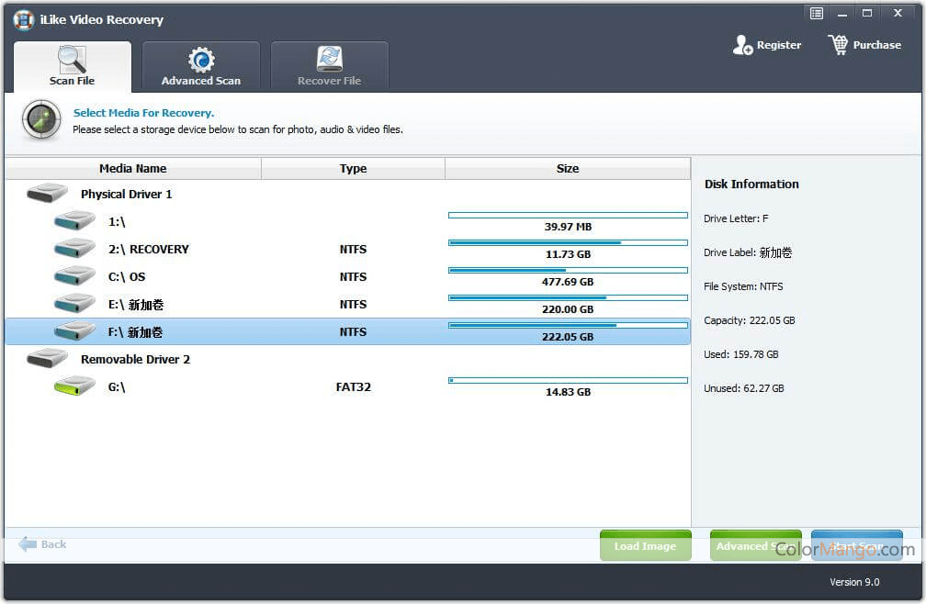Screen dimensions: 926x604
Task: Click the menu list icon in title bar
Action: pos(816,13)
